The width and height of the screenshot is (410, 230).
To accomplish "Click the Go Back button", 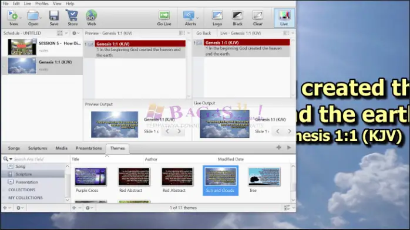I will [x=203, y=33].
